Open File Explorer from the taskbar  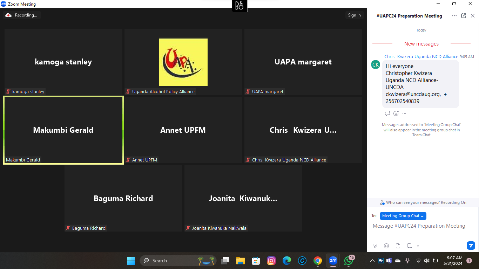241,261
